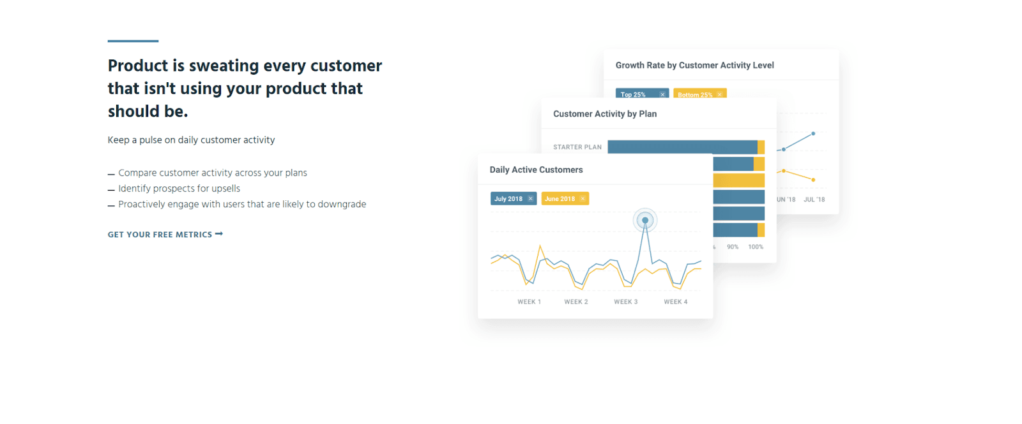The image size is (1022, 424).
Task: Click the yellow JUL '18 data point
Action: click(x=813, y=180)
